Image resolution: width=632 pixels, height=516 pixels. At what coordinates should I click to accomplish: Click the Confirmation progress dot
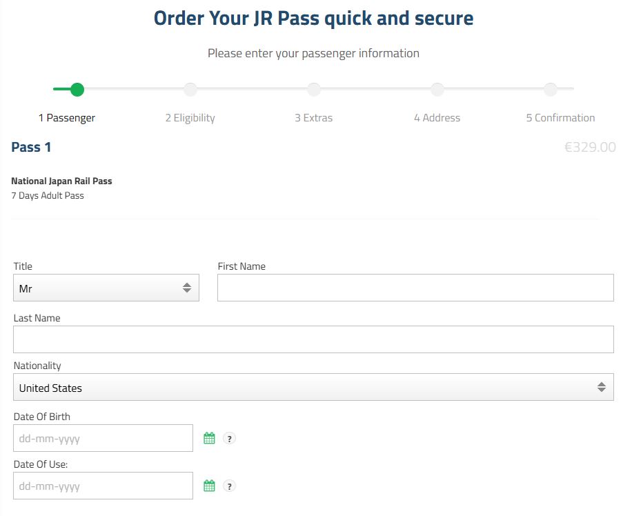coord(550,90)
